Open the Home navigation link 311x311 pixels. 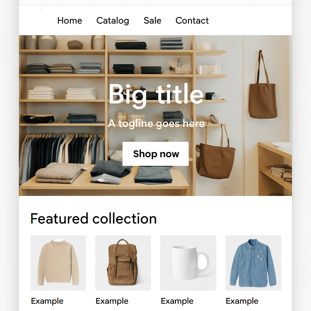click(70, 21)
